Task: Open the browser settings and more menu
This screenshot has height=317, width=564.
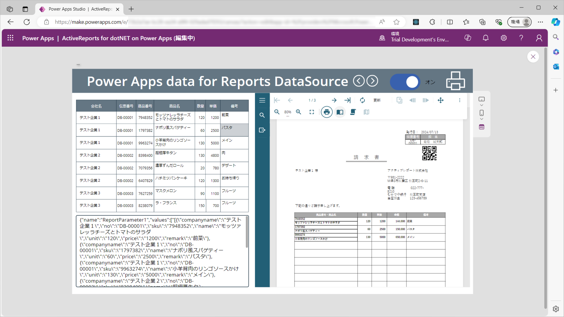Action: pyautogui.click(x=540, y=22)
